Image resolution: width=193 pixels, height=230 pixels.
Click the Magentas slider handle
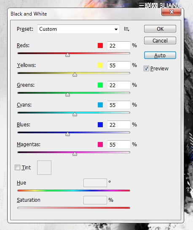[75, 154]
